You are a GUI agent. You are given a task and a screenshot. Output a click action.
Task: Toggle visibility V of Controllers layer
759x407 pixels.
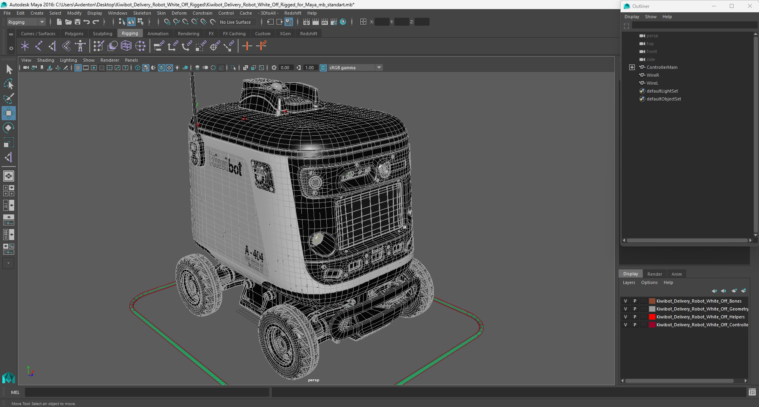625,325
